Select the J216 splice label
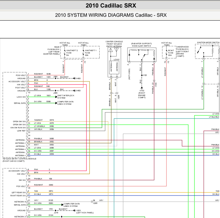Screen dimensions: 220x218 click(x=56, y=213)
